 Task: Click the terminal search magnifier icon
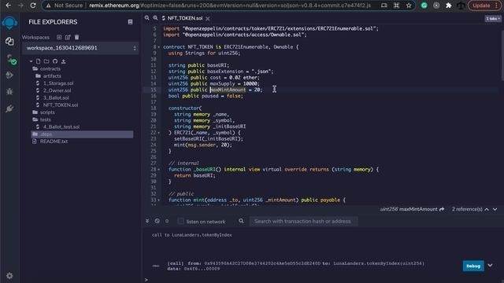pyautogui.click(x=242, y=221)
